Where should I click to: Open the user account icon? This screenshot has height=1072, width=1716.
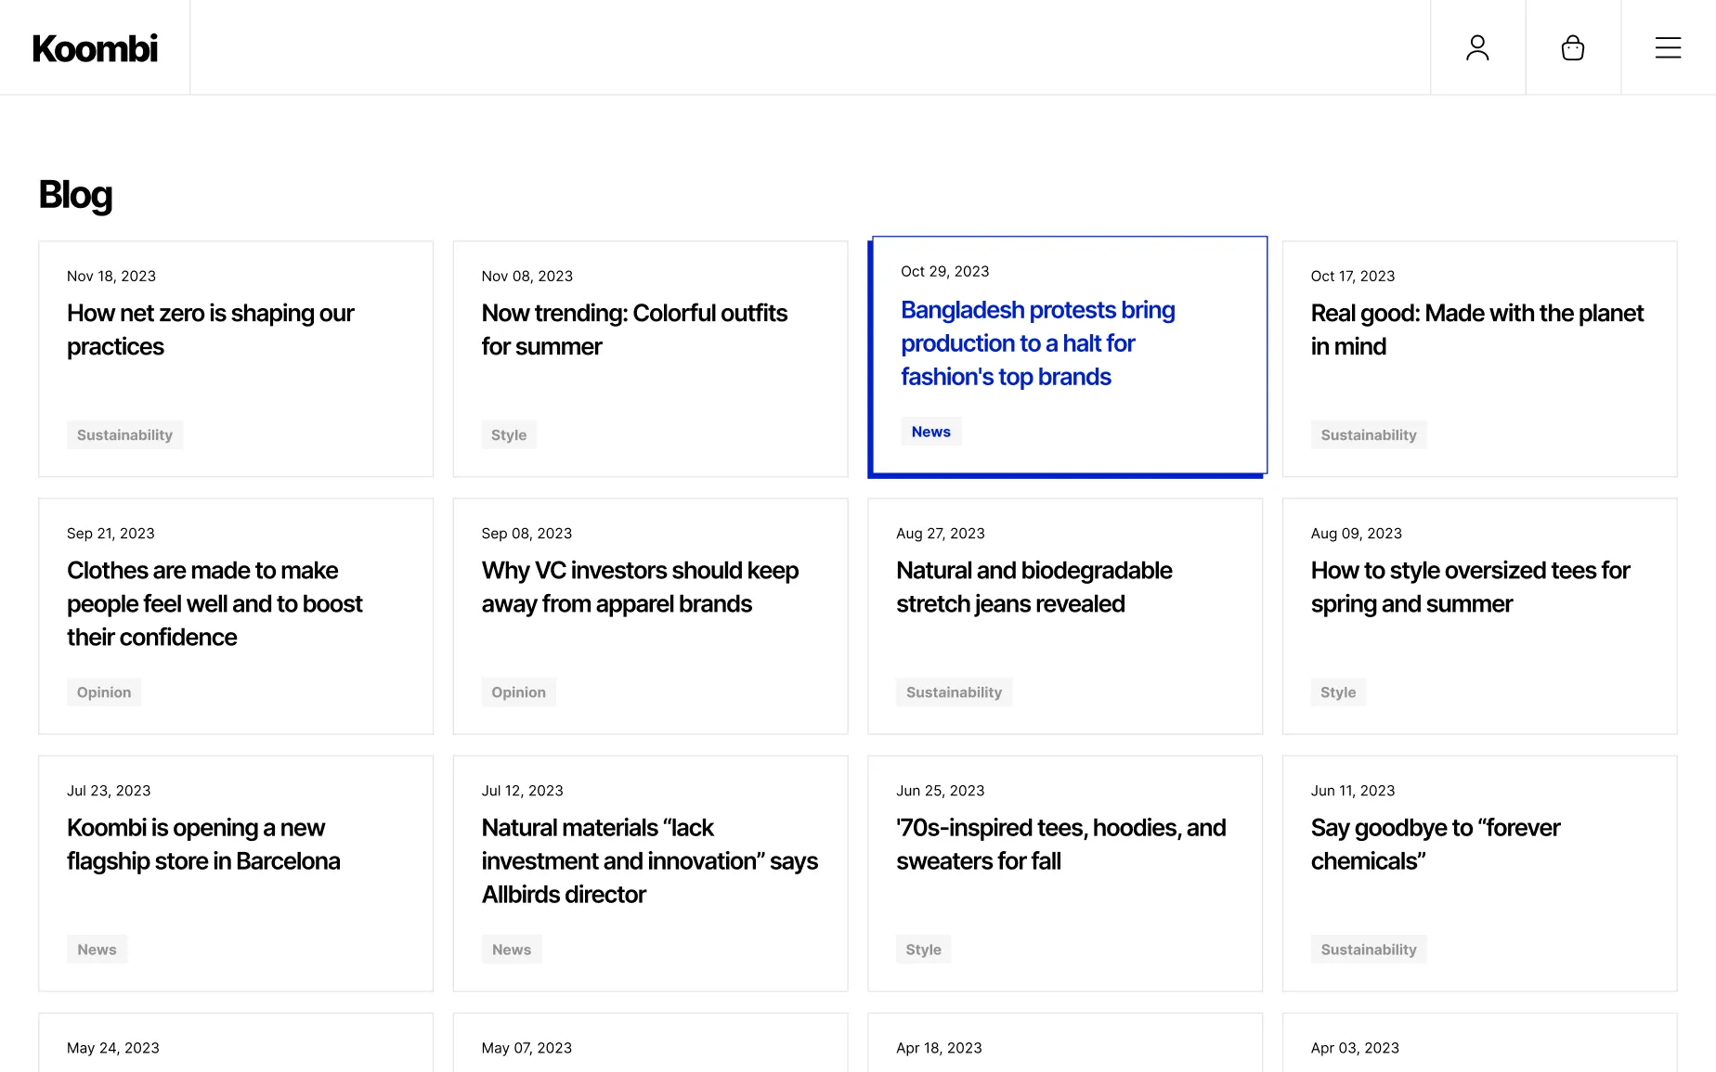[x=1477, y=47]
